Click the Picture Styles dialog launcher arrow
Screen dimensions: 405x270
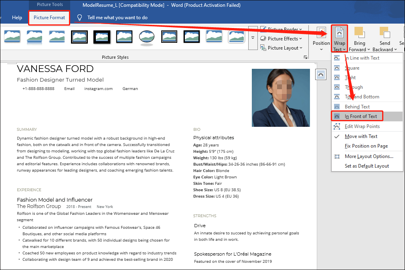[x=305, y=57]
